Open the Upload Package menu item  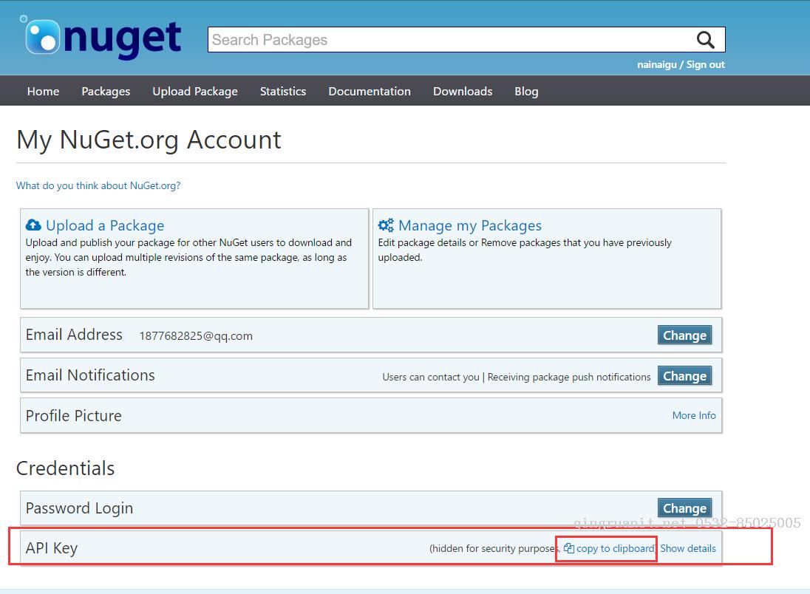tap(195, 92)
